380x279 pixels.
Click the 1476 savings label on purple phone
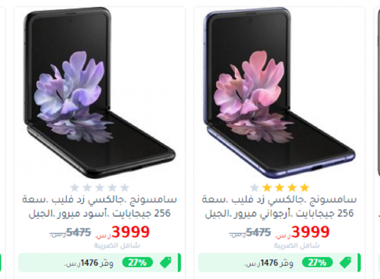[x=268, y=263]
